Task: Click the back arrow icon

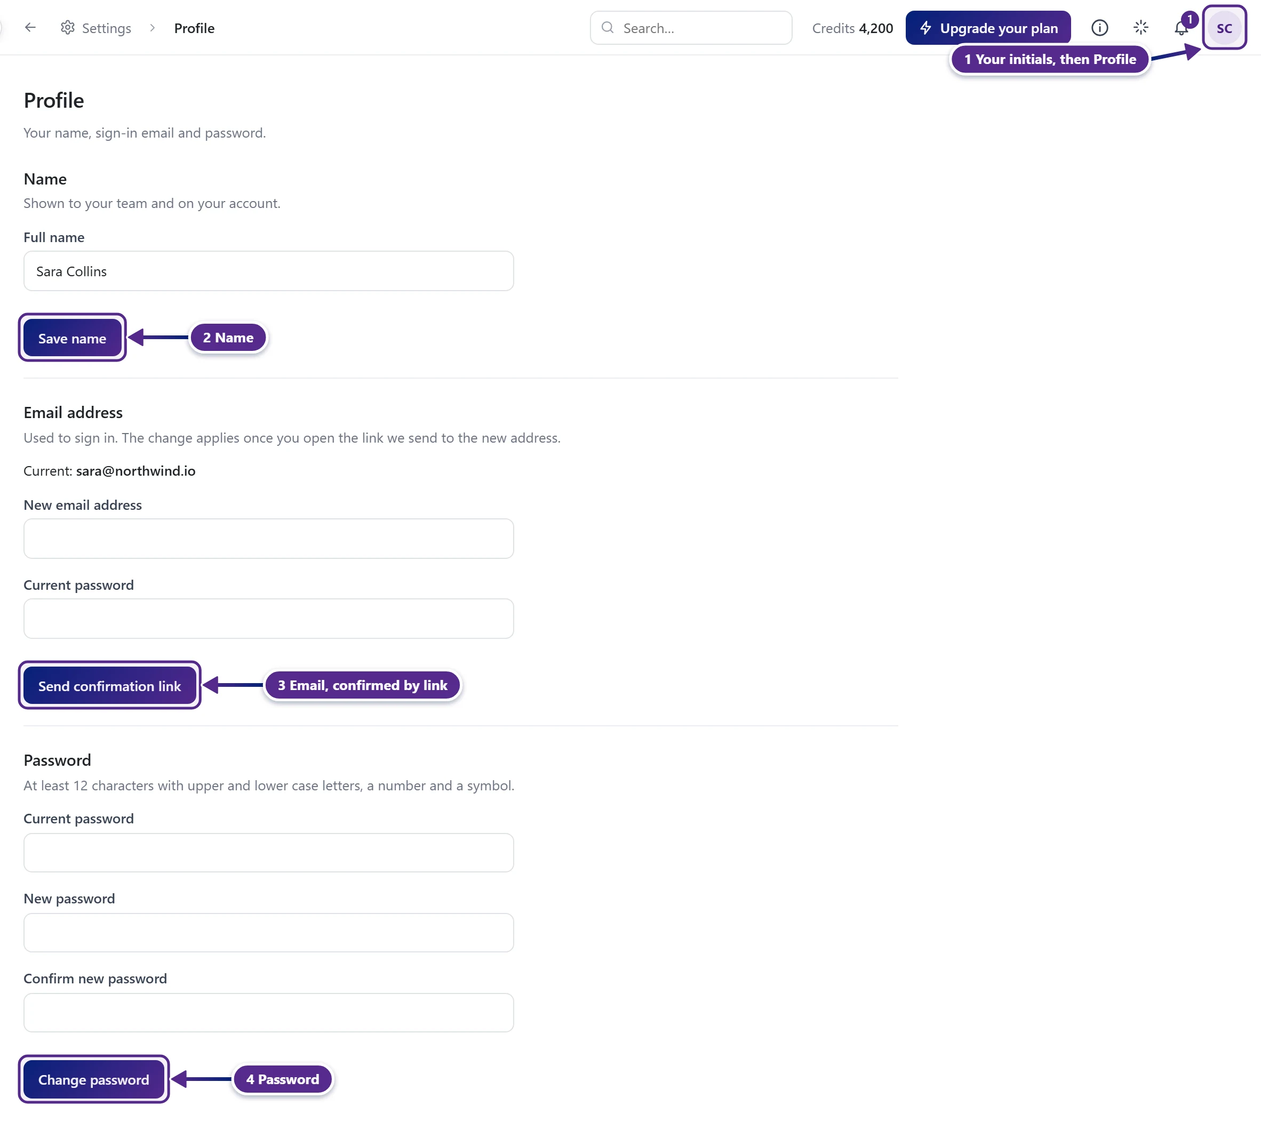Action: click(30, 28)
